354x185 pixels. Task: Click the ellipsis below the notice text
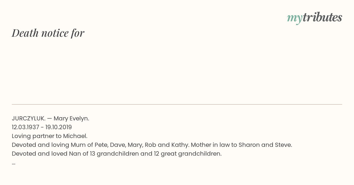point(14,163)
